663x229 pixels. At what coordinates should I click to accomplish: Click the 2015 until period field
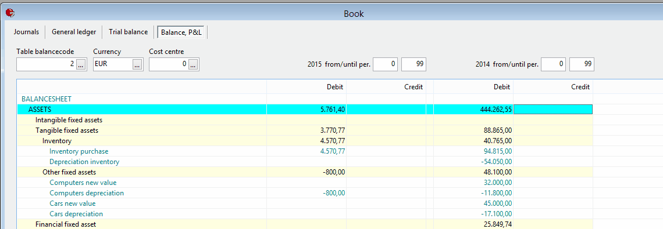click(x=414, y=64)
